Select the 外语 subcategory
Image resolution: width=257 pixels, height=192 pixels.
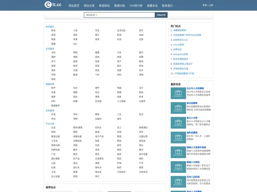[53, 114]
